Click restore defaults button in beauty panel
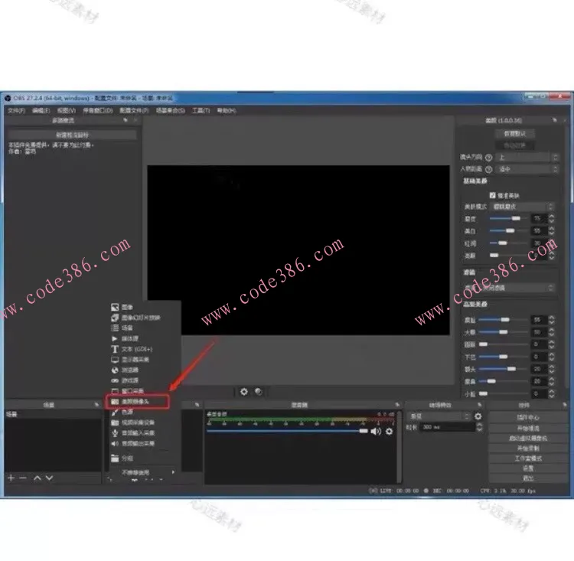 coord(515,134)
